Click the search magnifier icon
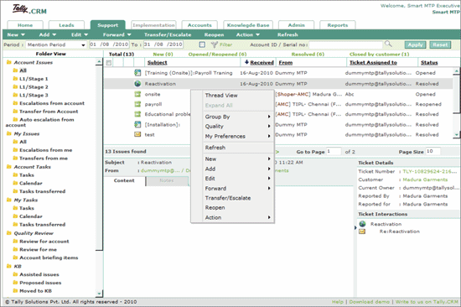This screenshot has height=307, width=461. click(388, 44)
